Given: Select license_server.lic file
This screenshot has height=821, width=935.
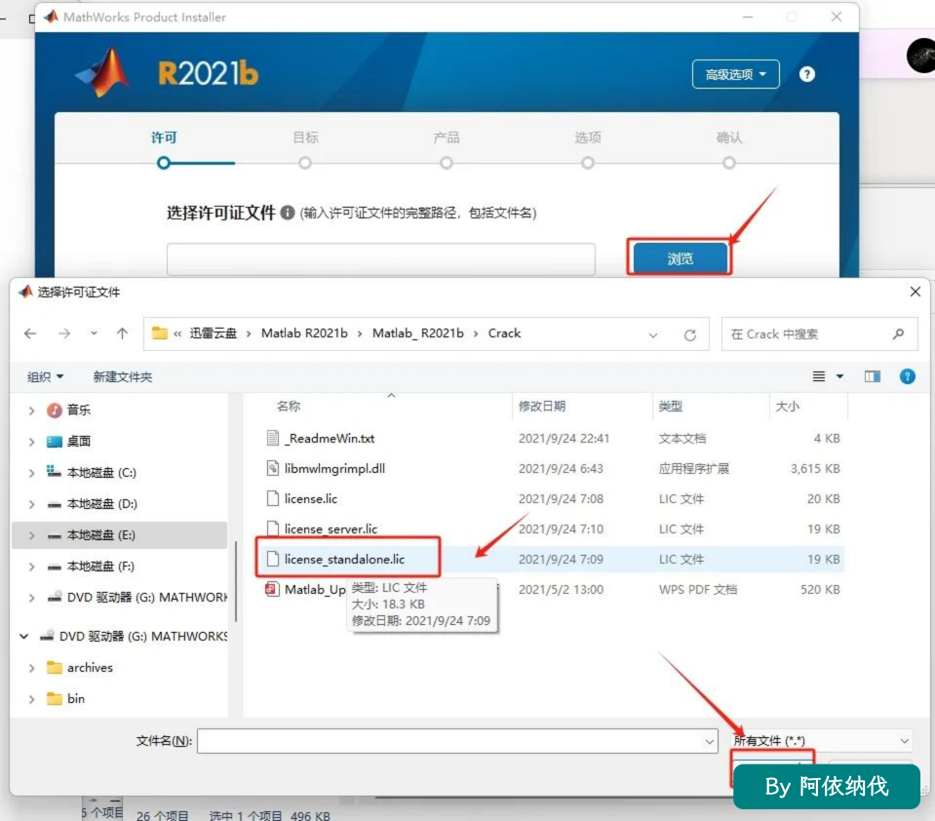Looking at the screenshot, I should pyautogui.click(x=331, y=528).
